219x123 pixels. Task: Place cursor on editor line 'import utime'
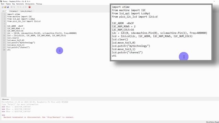(x=14, y=14)
